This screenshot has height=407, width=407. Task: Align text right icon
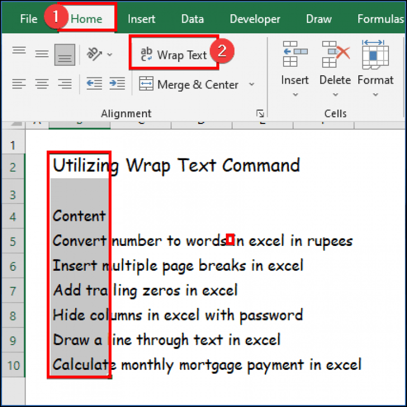click(65, 84)
